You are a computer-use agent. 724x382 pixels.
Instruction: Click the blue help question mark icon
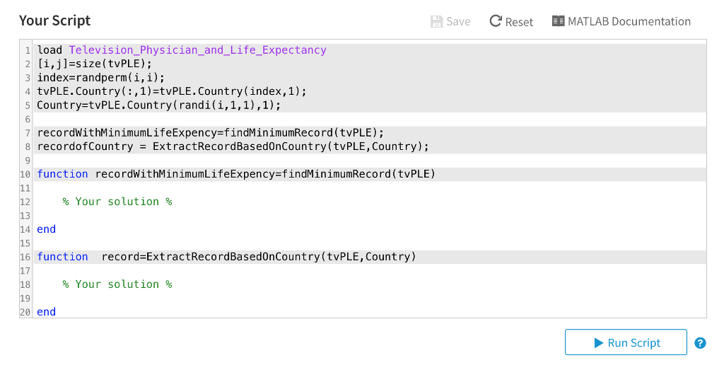700,342
